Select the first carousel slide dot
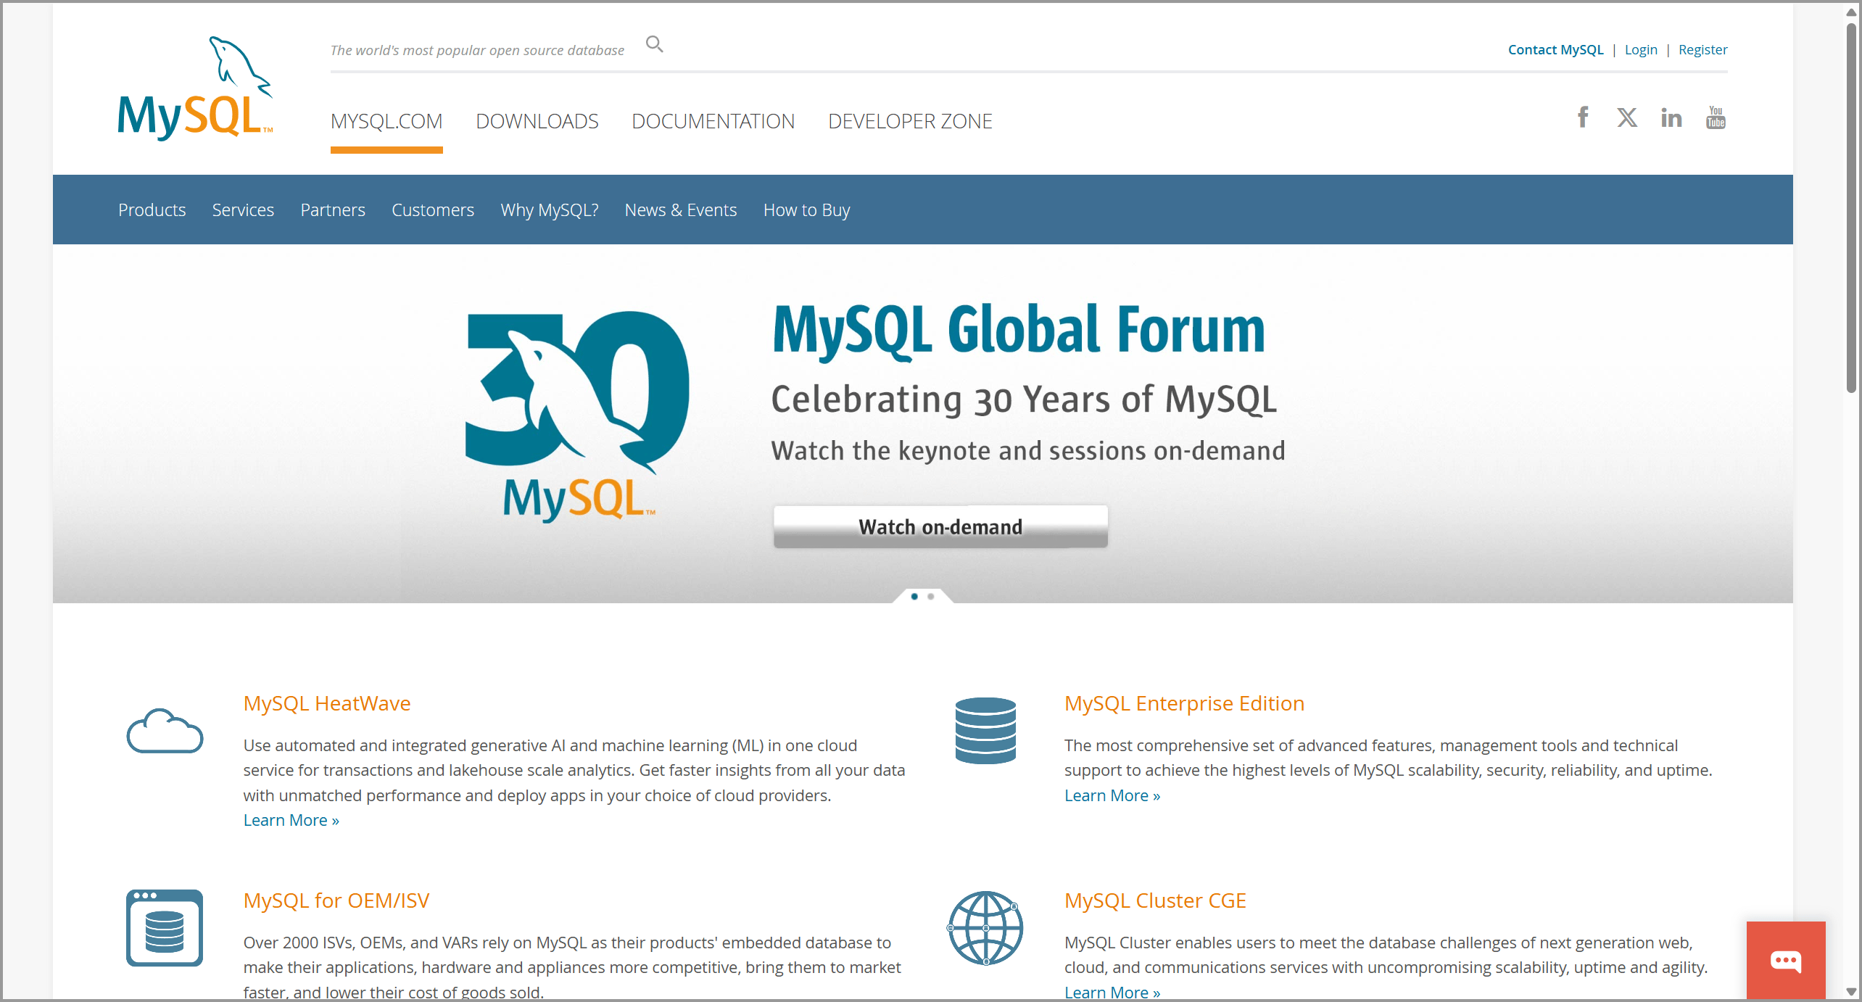This screenshot has height=1002, width=1862. coord(914,597)
